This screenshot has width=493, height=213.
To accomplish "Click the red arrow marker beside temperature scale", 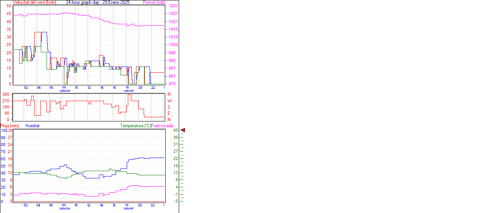I will 183,130.
